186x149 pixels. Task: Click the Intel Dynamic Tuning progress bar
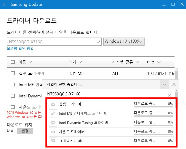153,125
